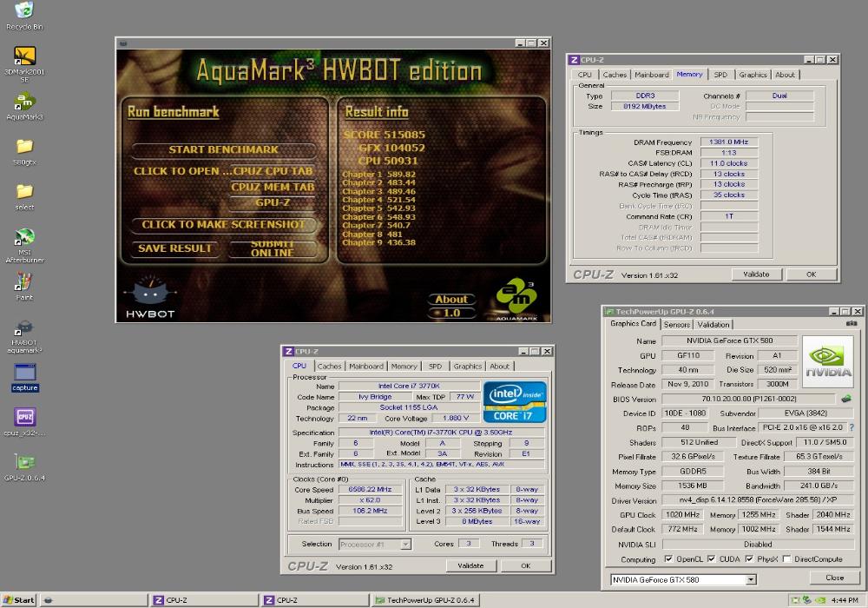This screenshot has width=868, height=608.
Task: Click the GPU Clock 1020 MHz field
Action: [x=682, y=514]
